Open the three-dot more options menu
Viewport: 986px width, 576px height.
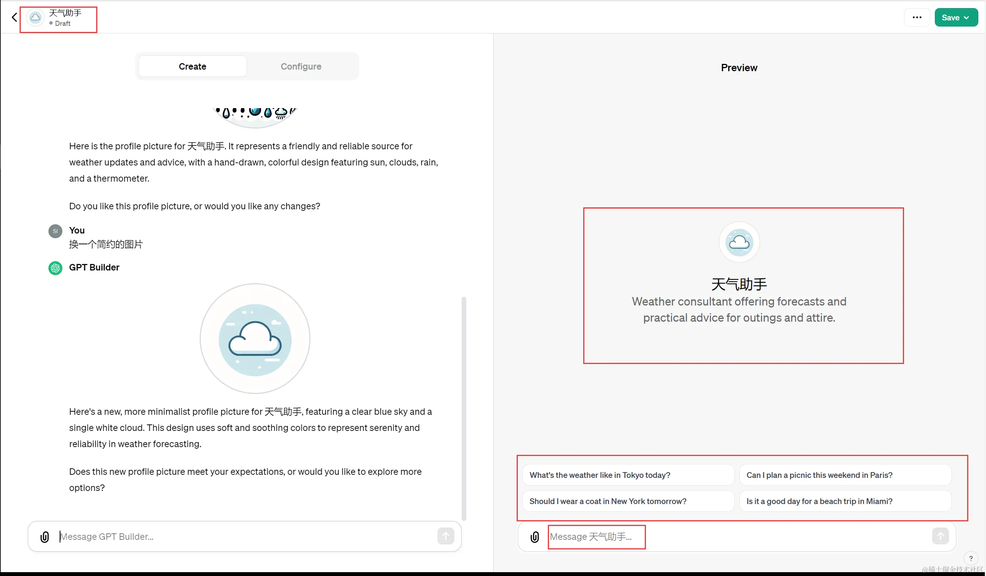(x=917, y=17)
